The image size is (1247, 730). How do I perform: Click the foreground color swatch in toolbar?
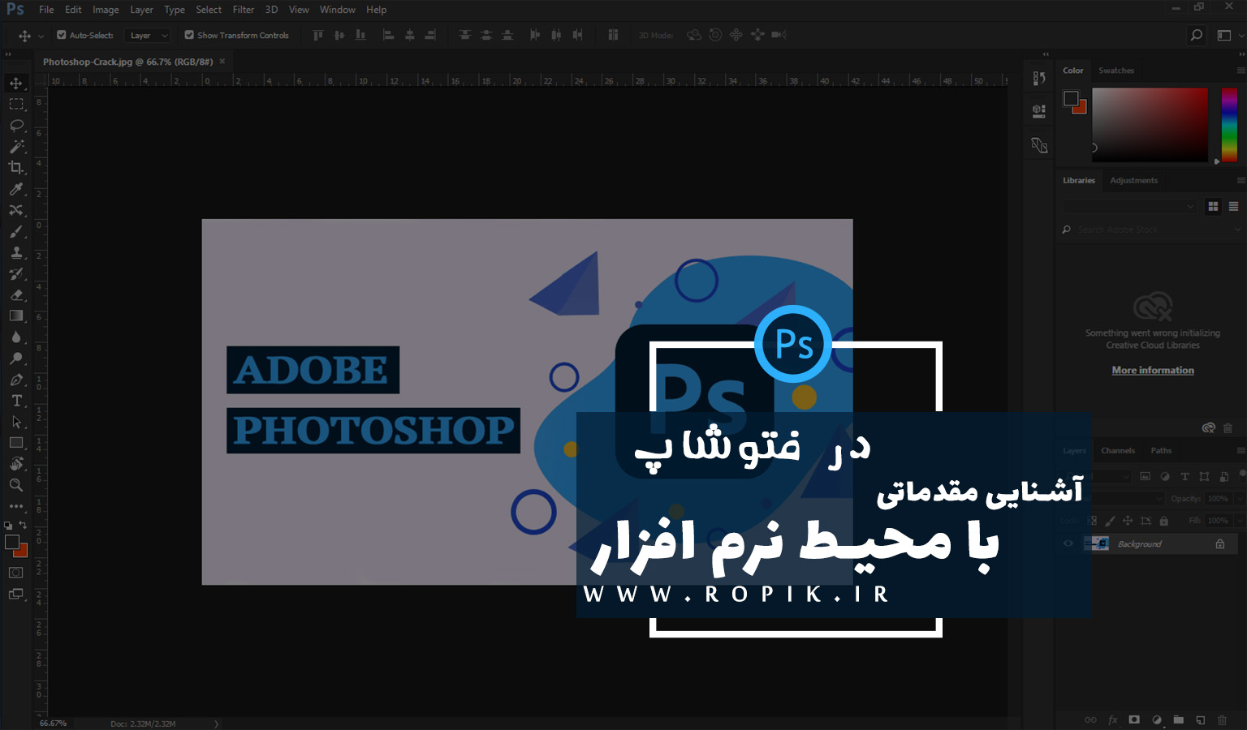(x=11, y=543)
